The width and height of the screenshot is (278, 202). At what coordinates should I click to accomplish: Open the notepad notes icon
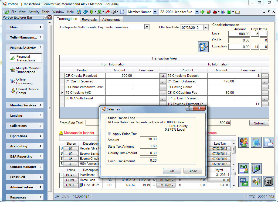pyautogui.click(x=256, y=142)
